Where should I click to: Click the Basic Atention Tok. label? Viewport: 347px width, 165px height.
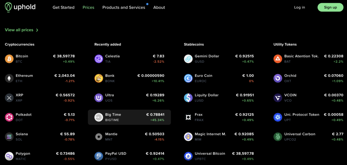pyautogui.click(x=301, y=56)
